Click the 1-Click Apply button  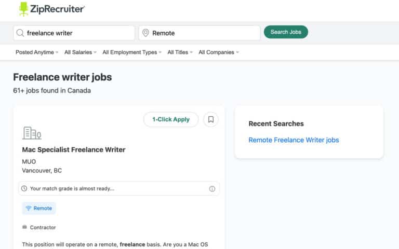point(171,119)
